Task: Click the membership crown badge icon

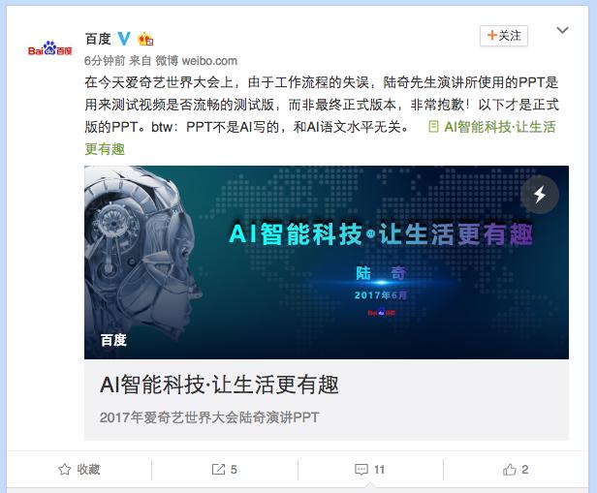Action: (x=145, y=39)
